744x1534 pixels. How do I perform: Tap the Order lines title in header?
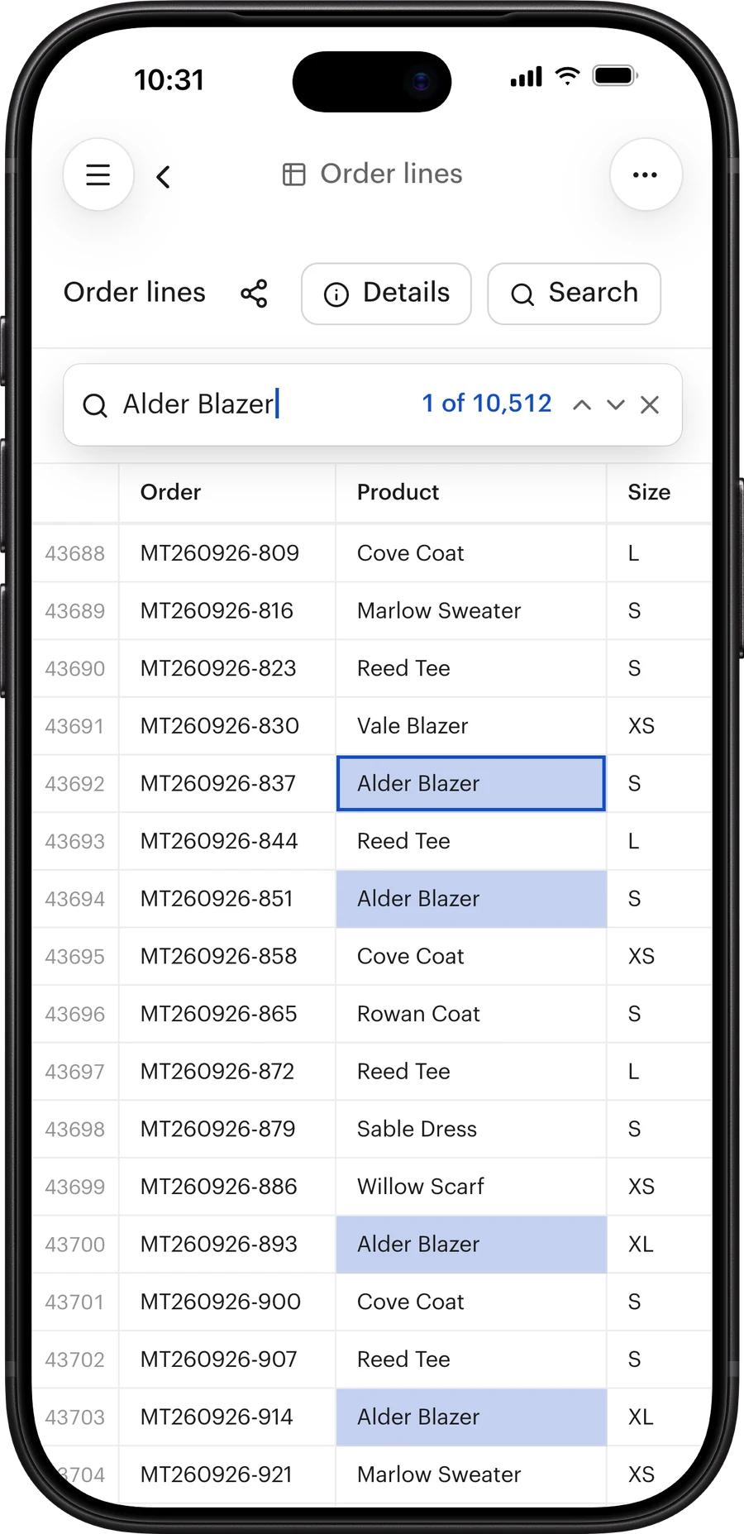[x=391, y=174]
